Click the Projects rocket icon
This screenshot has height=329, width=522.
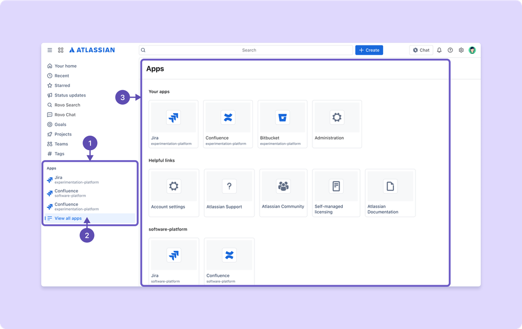click(x=50, y=134)
